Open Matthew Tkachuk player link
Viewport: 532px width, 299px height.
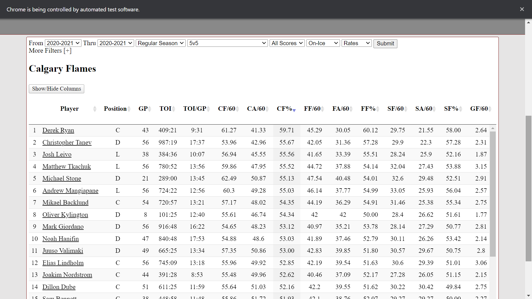pos(66,167)
